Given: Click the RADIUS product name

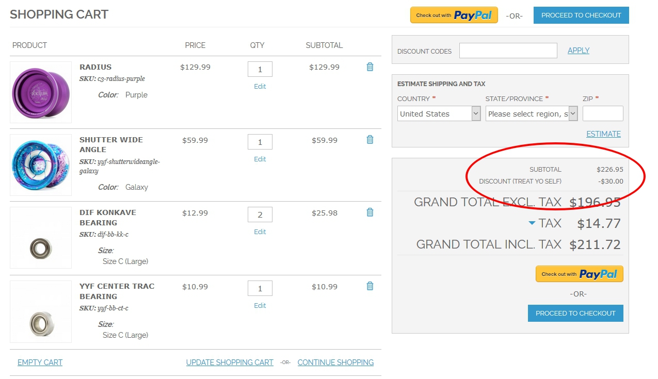Looking at the screenshot, I should pos(95,67).
